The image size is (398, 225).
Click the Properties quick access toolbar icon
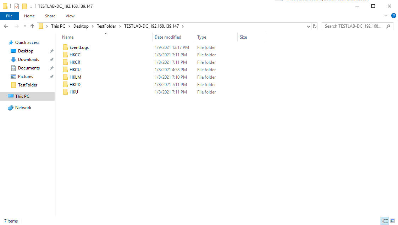pyautogui.click(x=17, y=6)
